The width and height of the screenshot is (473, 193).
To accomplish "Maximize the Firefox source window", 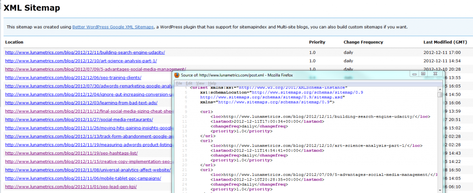I will coord(423,74).
